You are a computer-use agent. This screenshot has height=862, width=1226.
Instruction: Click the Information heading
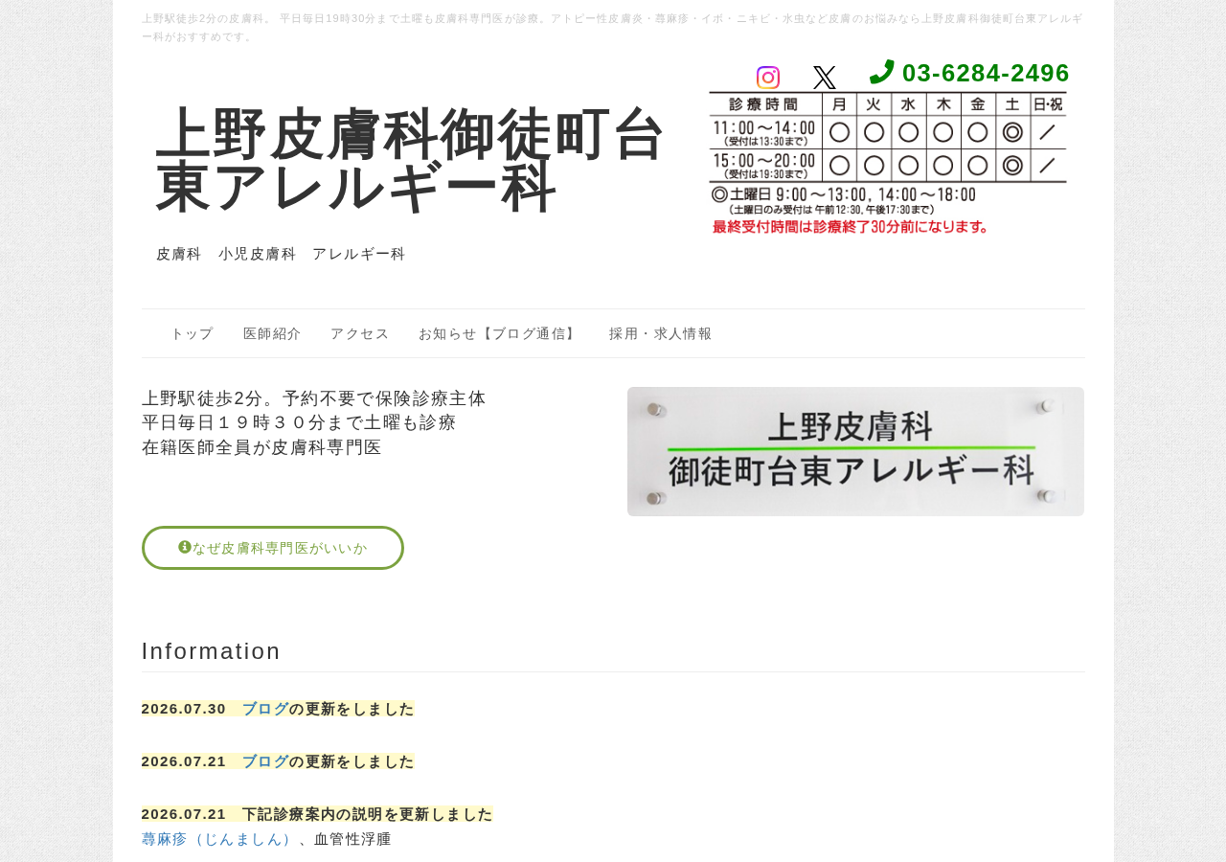(x=212, y=651)
